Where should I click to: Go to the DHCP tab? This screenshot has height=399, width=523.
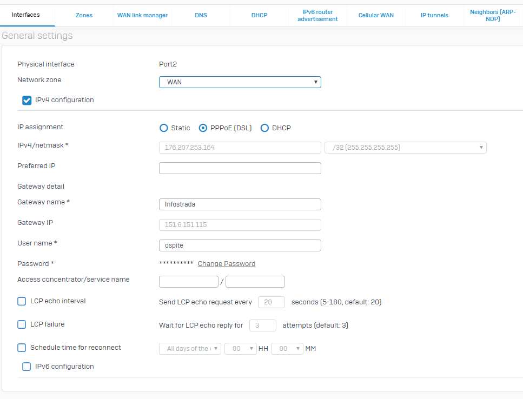click(259, 15)
